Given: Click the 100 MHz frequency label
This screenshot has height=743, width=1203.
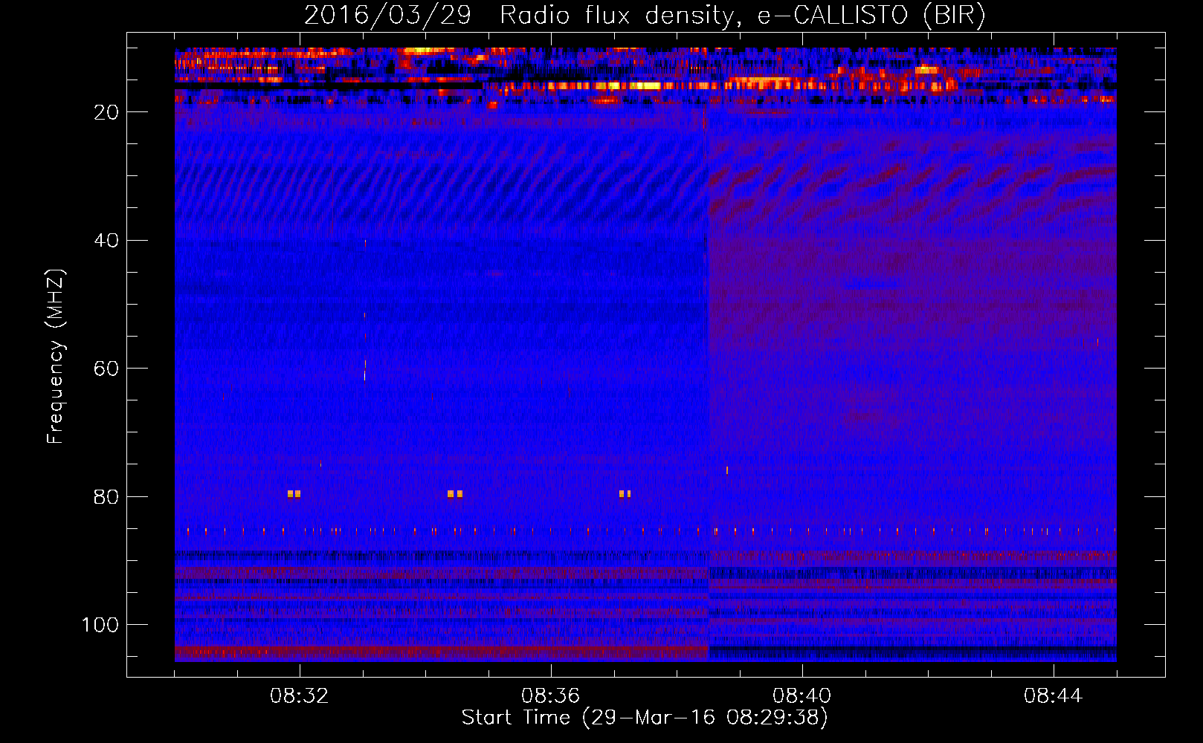Looking at the screenshot, I should tap(100, 625).
